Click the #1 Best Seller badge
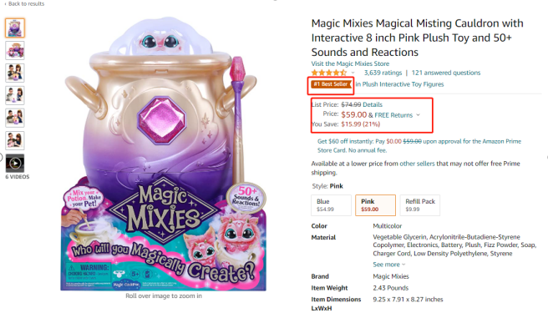548x313 pixels. tap(331, 84)
